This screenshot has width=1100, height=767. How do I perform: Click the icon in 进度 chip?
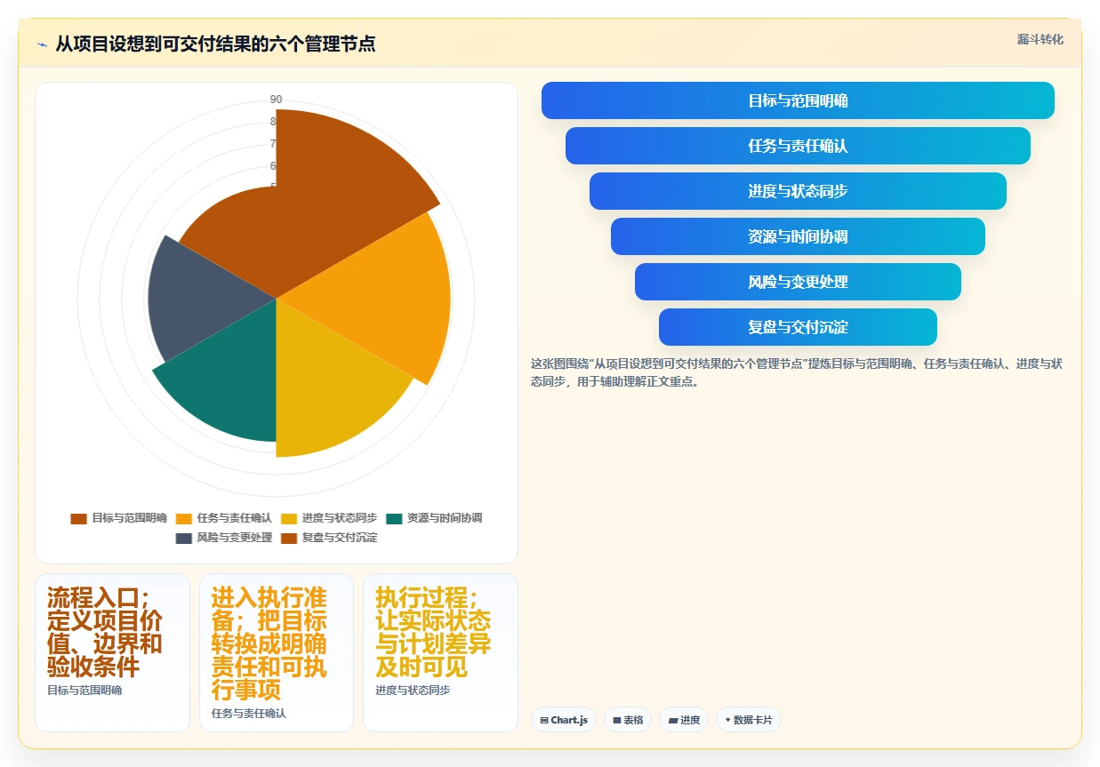672,720
